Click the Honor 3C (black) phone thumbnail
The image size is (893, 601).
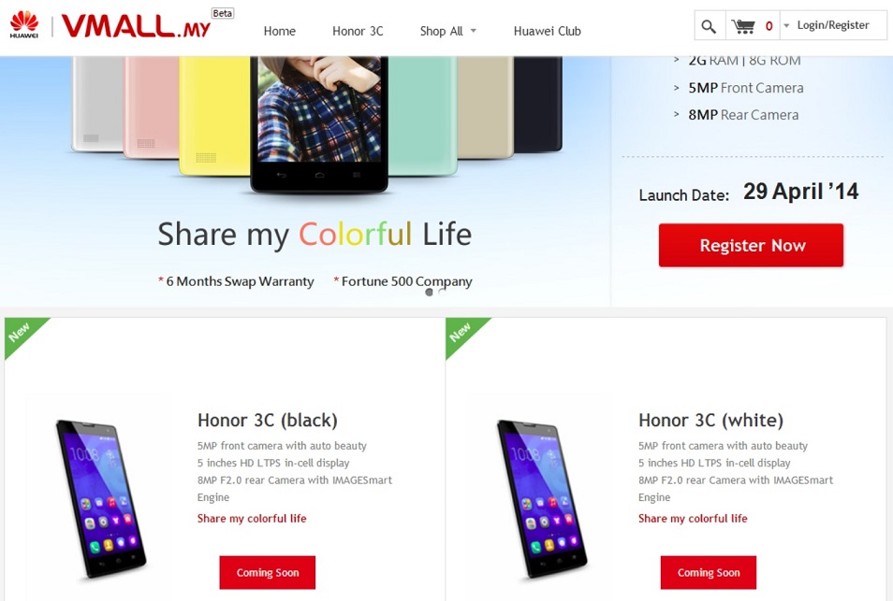coord(101,499)
